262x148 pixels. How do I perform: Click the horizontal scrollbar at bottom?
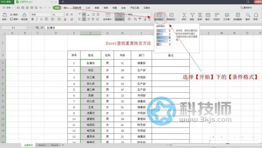coord(217,145)
